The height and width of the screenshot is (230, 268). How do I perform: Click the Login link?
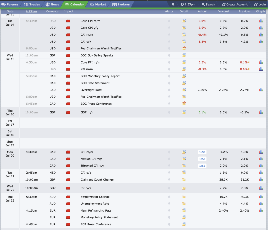(x=259, y=4)
